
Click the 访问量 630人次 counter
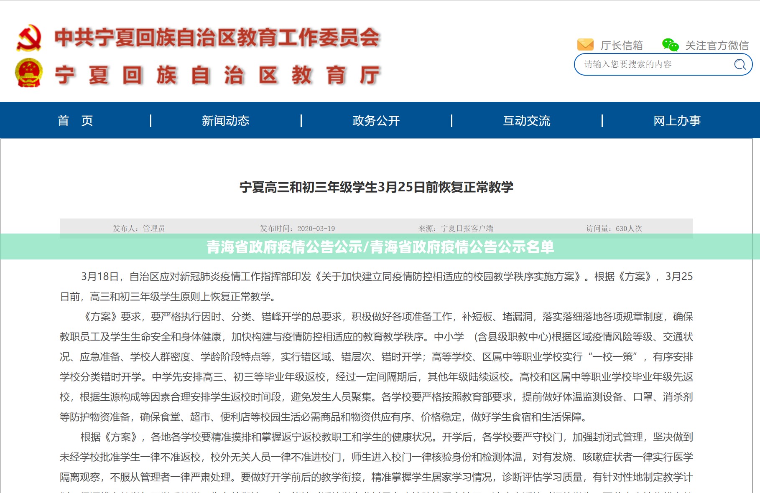[614, 228]
